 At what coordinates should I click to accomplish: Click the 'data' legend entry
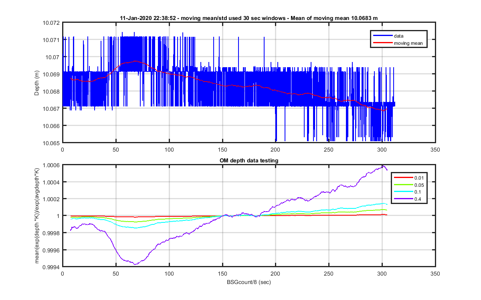(x=399, y=36)
